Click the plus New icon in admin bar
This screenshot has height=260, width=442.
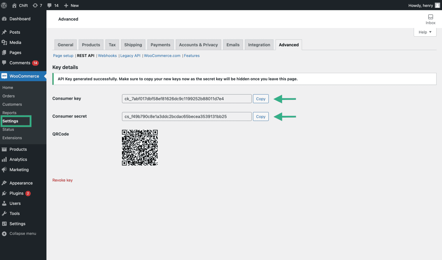(x=66, y=5)
